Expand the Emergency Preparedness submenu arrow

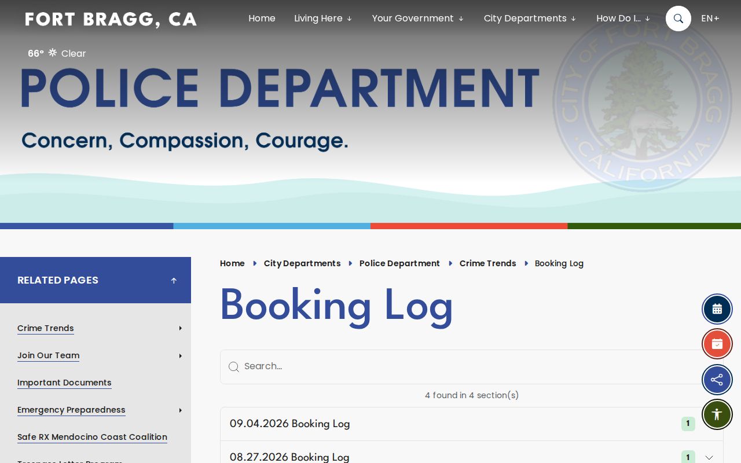tap(181, 410)
